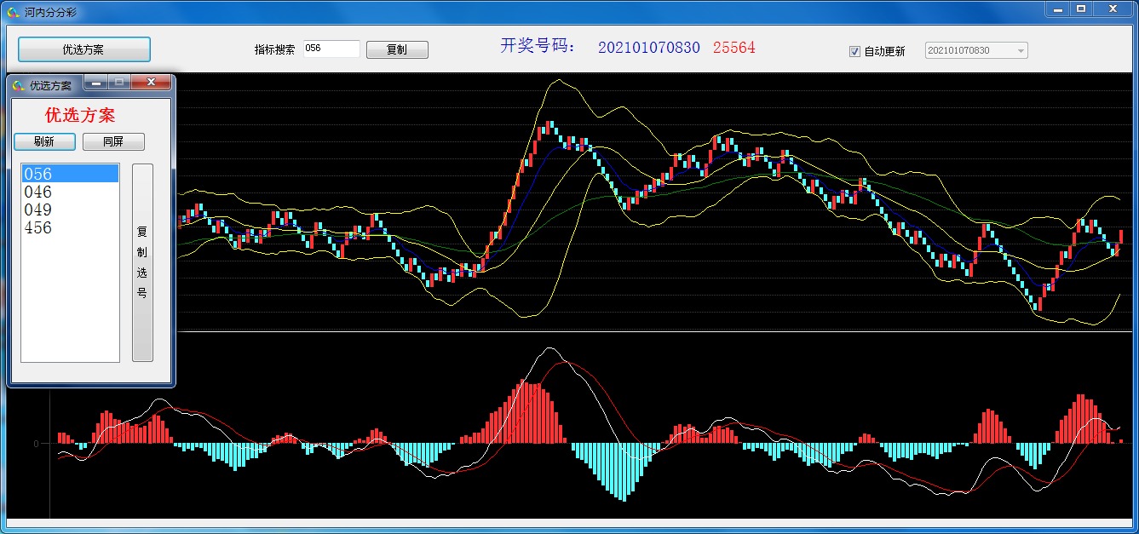Select the 046 entry in scheme list
1139x534 pixels.
click(70, 192)
